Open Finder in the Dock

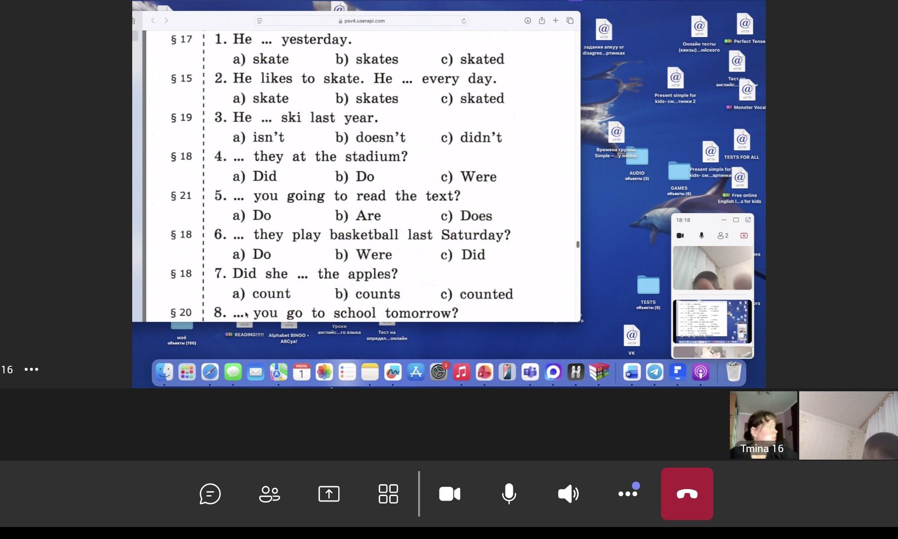(164, 372)
